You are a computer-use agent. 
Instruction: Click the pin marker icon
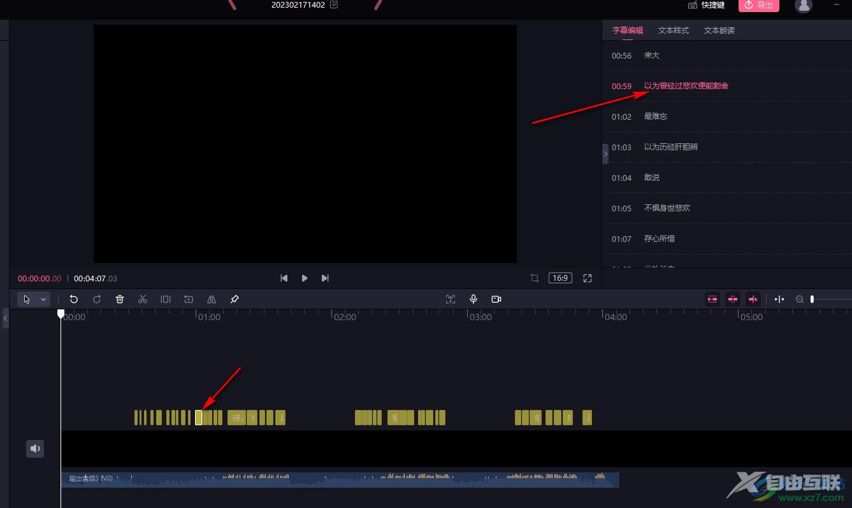(235, 299)
